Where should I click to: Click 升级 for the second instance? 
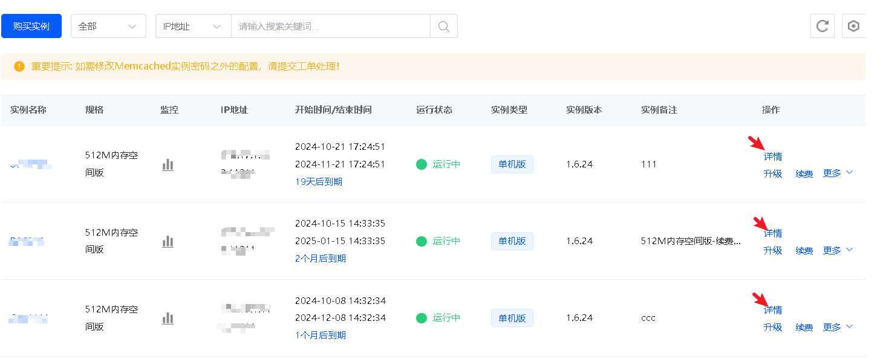(772, 250)
